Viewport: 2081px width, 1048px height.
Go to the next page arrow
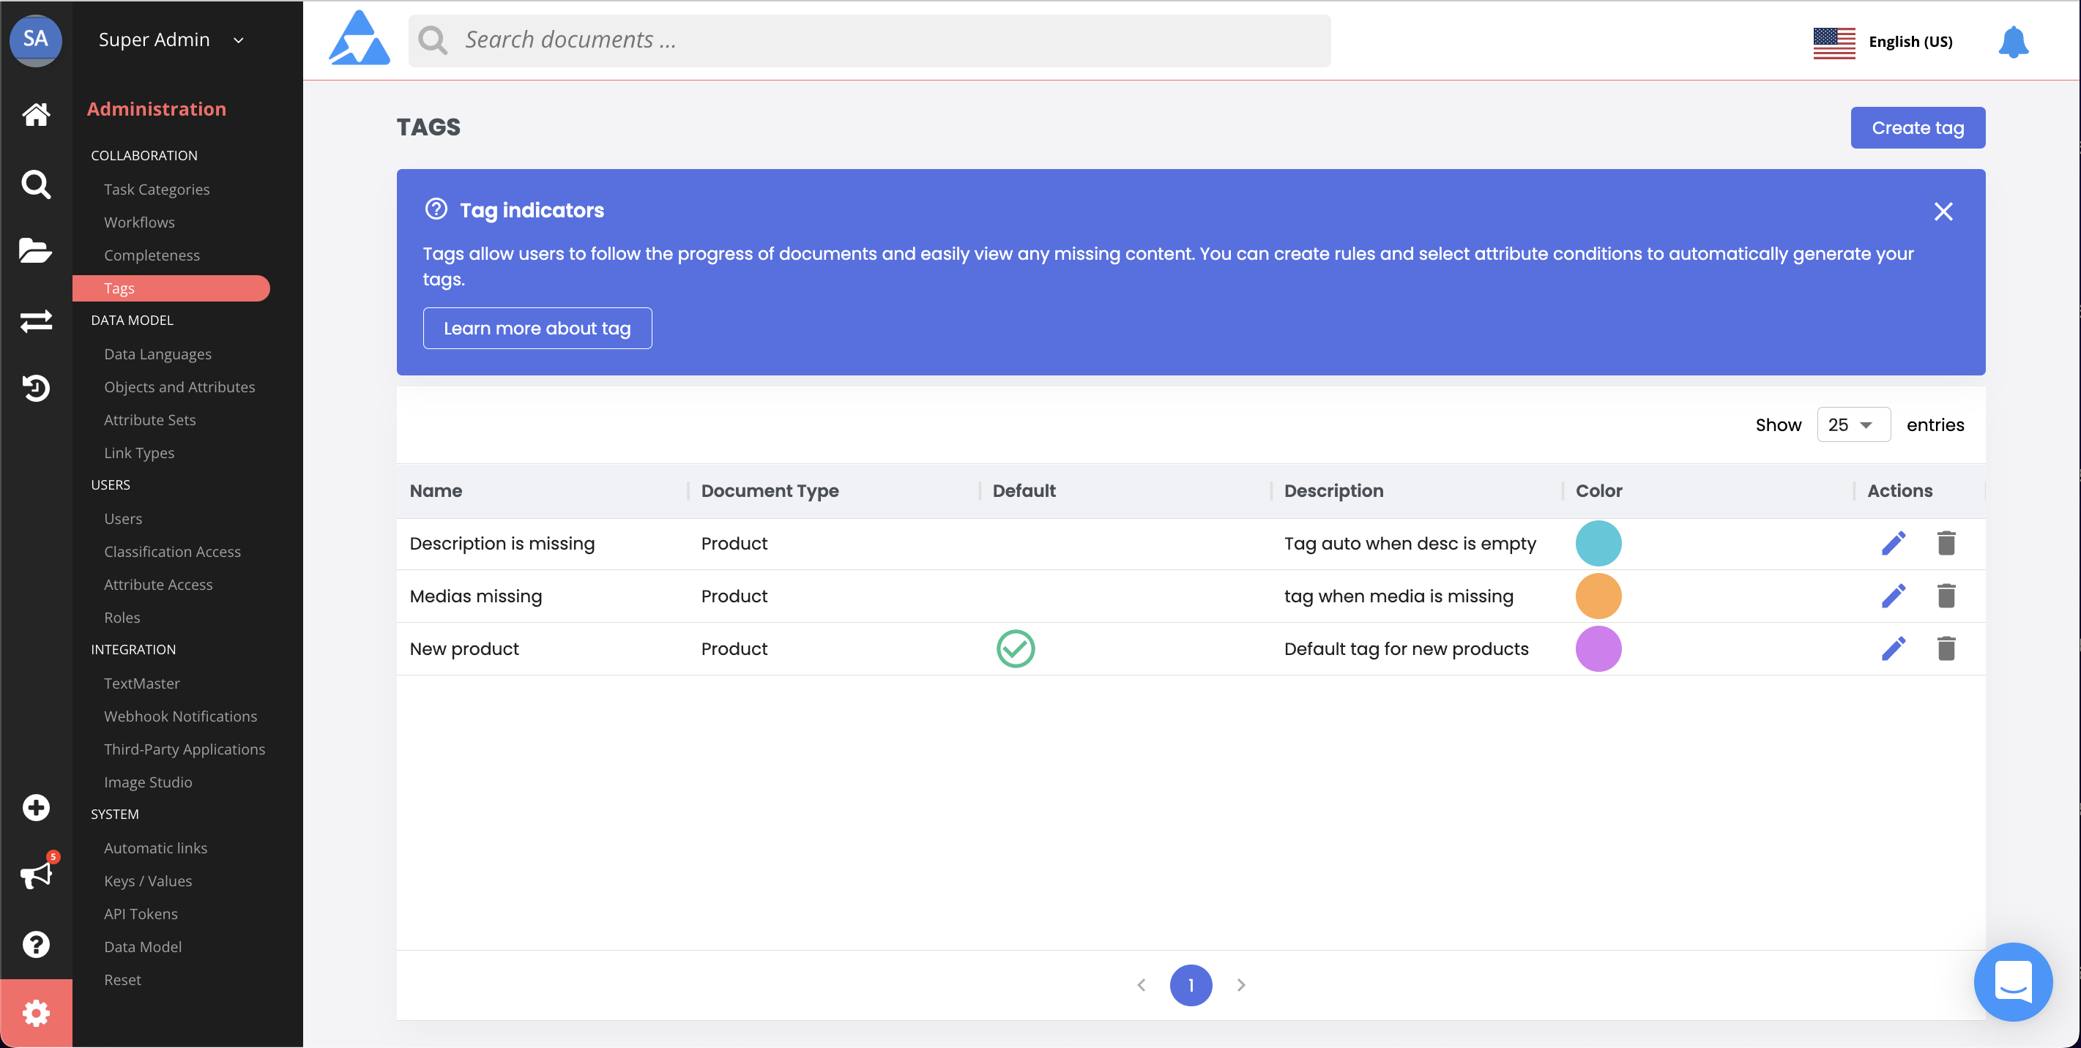(1241, 984)
